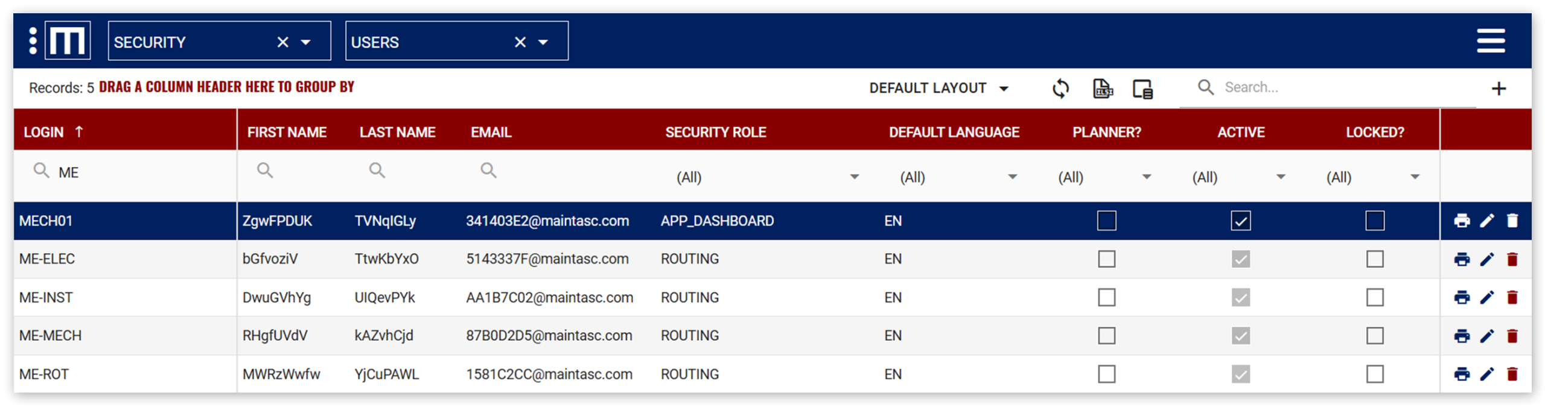1545x407 pixels.
Task: Expand the Active filter dropdown
Action: pos(1281,177)
